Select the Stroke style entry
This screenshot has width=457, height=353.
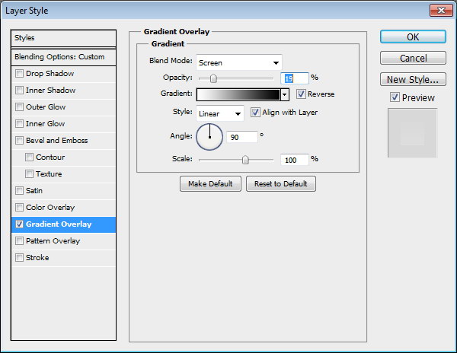pos(37,258)
